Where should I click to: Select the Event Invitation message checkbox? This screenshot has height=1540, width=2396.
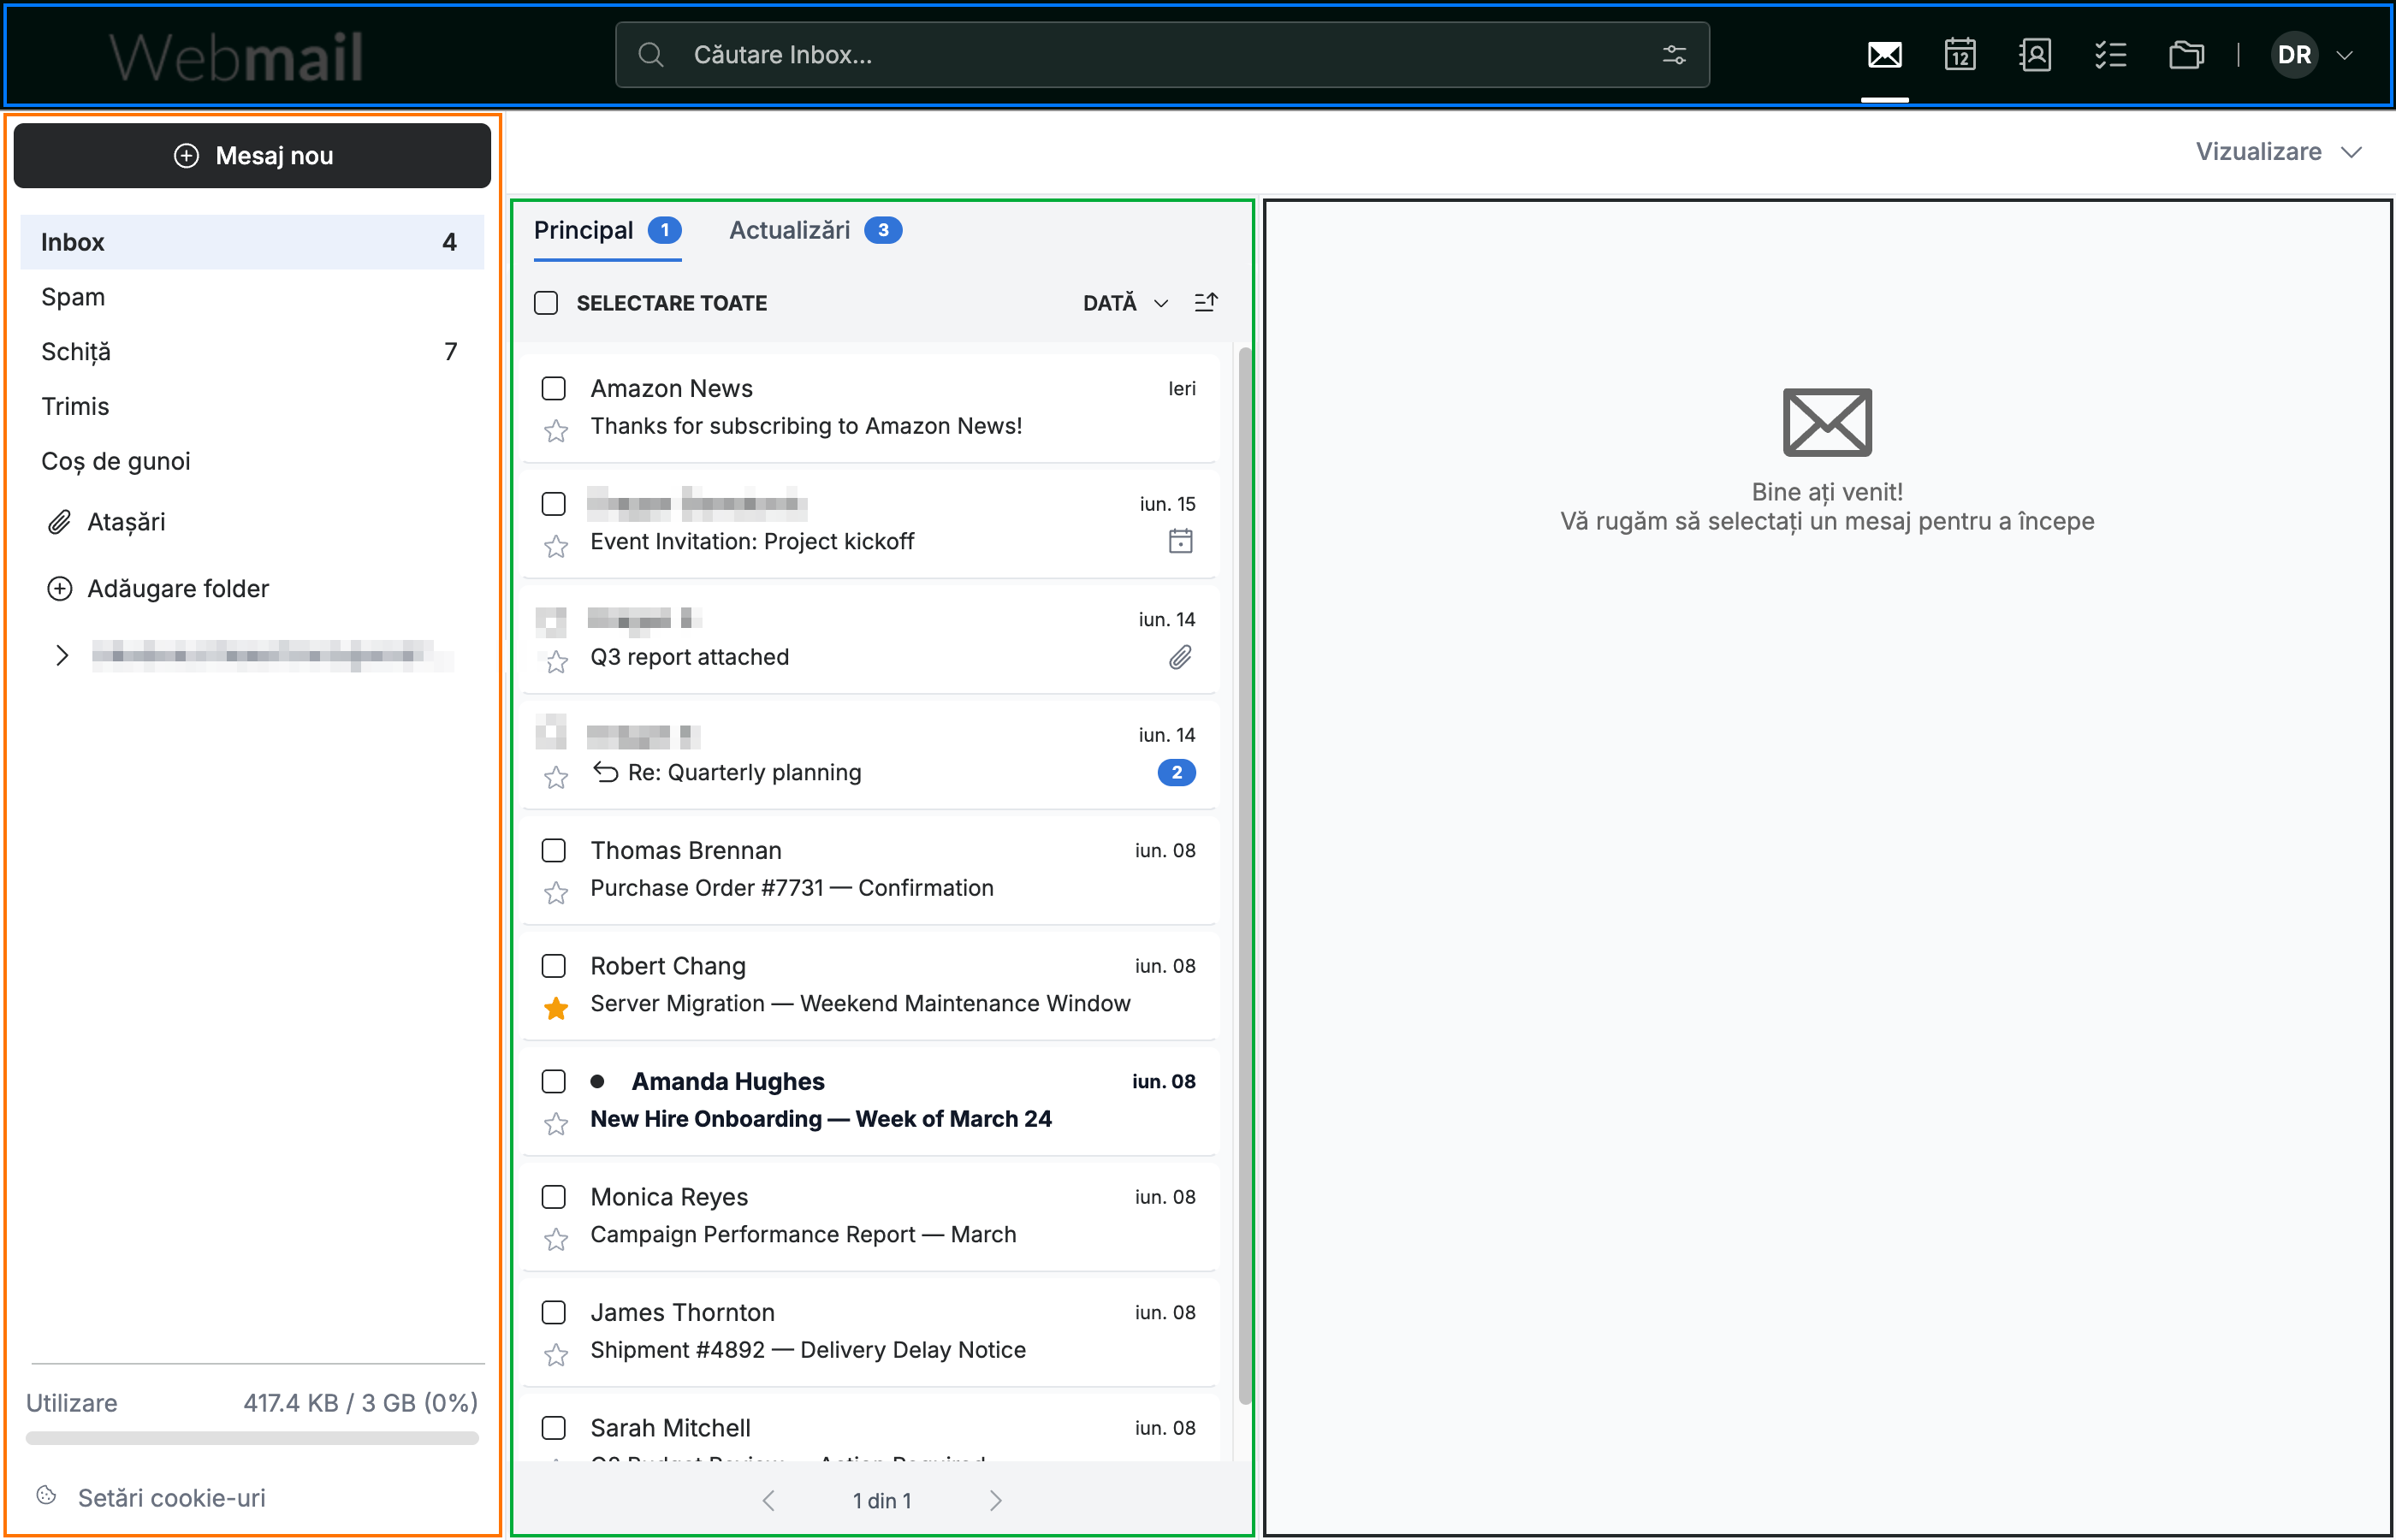point(553,503)
